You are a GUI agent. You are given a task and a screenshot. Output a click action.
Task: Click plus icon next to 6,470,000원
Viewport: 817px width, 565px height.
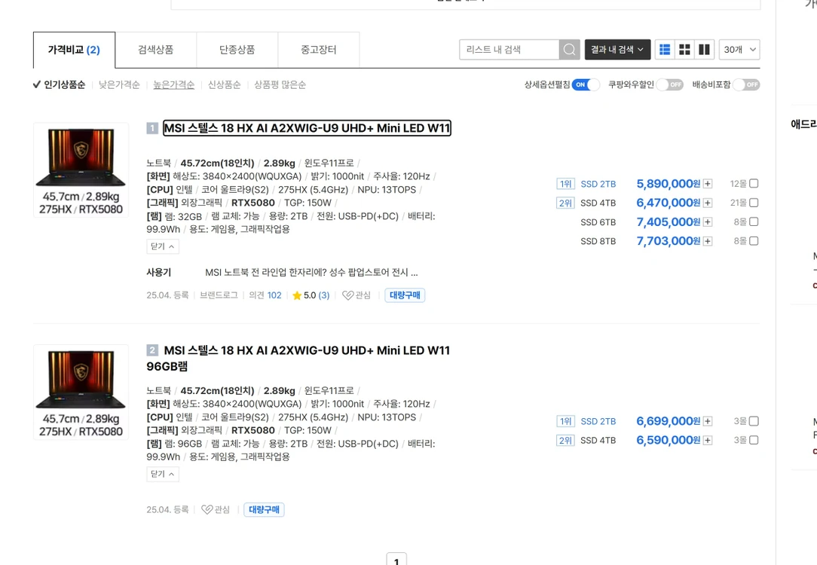pyautogui.click(x=708, y=203)
